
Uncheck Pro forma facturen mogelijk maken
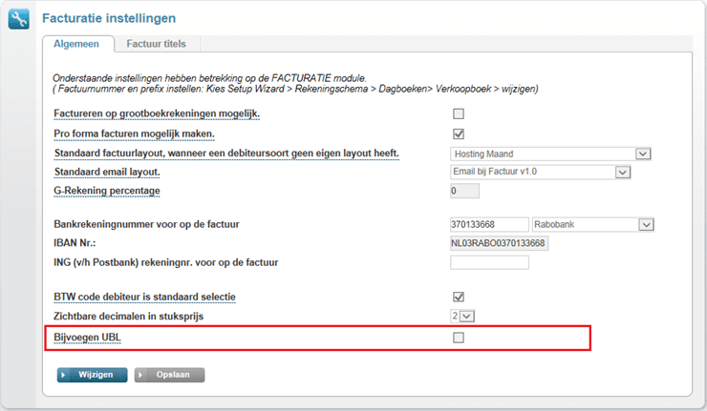tap(458, 134)
